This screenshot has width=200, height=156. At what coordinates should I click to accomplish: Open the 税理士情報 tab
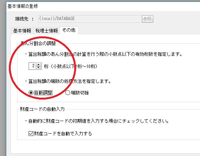coord(46,30)
